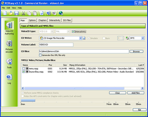Click the Add Files button
The image size is (148, 117).
tap(136, 93)
